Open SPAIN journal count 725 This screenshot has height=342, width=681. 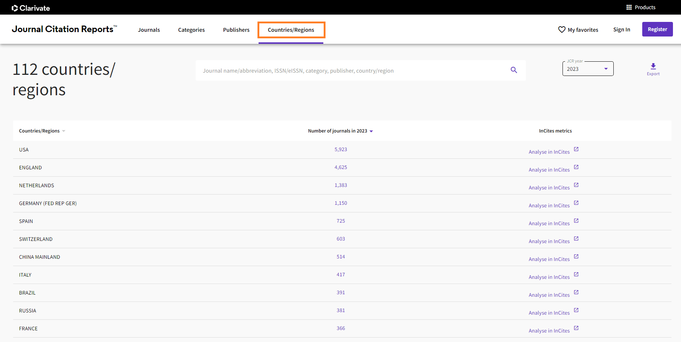340,221
